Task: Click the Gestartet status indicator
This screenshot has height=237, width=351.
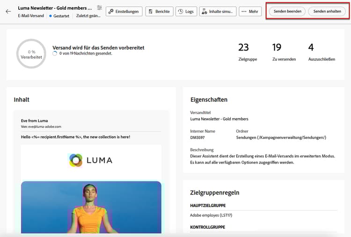Action: pos(59,16)
